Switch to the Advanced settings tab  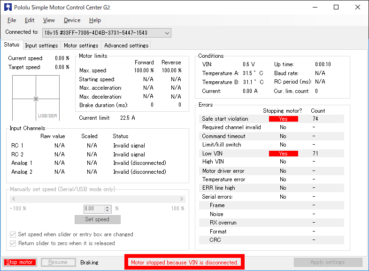[x=126, y=46]
